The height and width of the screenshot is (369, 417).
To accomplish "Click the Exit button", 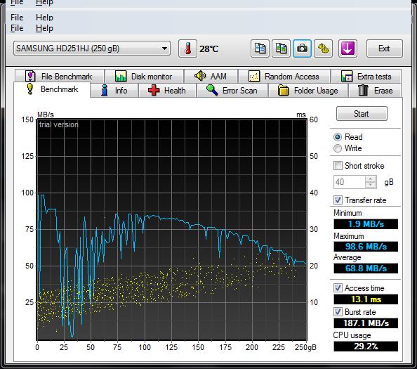I will pyautogui.click(x=384, y=48).
